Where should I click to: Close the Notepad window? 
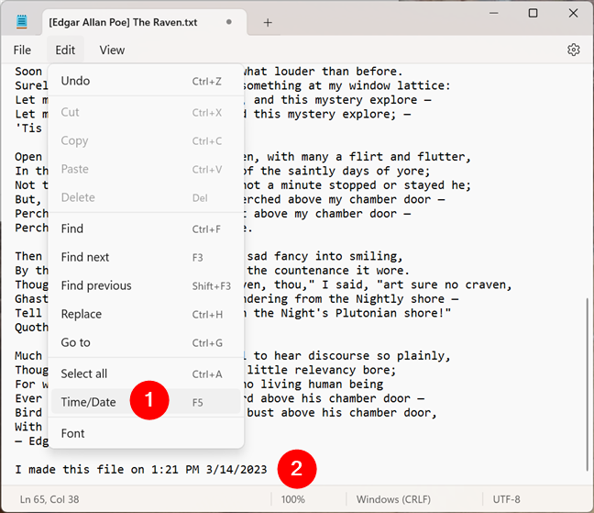[x=573, y=13]
